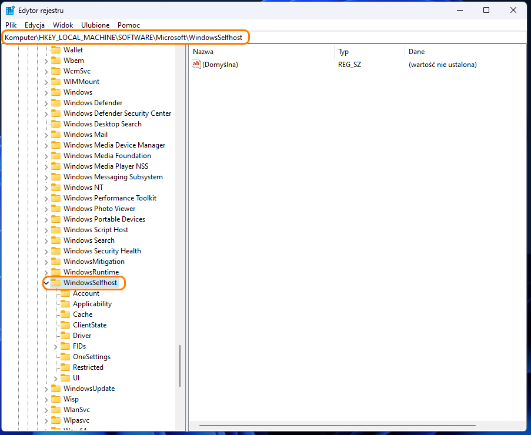Click the WindowsMitigation folder icon
531x435 pixels.
55,262
